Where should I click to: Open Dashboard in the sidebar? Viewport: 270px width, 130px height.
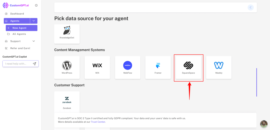[17, 14]
